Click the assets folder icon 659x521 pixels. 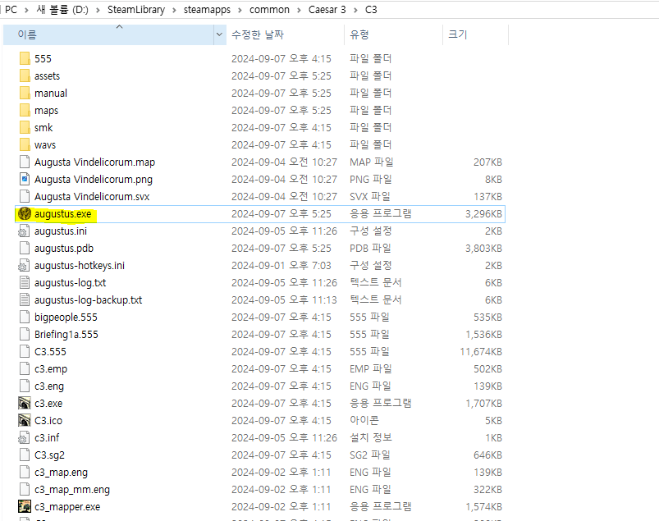point(25,75)
